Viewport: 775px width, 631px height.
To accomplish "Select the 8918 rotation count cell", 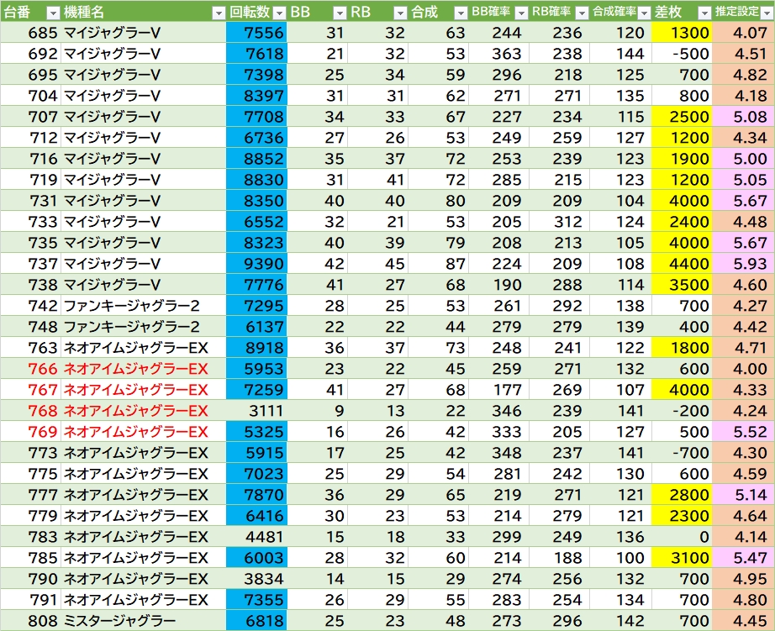I will 256,347.
